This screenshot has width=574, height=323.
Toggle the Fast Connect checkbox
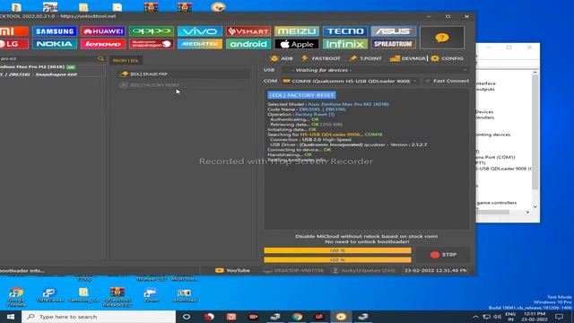428,81
